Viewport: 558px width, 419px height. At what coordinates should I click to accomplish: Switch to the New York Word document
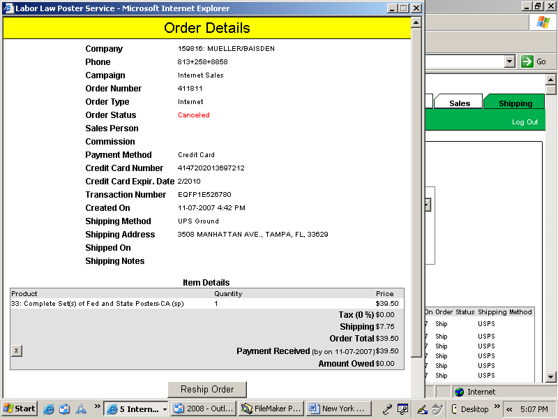pos(338,409)
